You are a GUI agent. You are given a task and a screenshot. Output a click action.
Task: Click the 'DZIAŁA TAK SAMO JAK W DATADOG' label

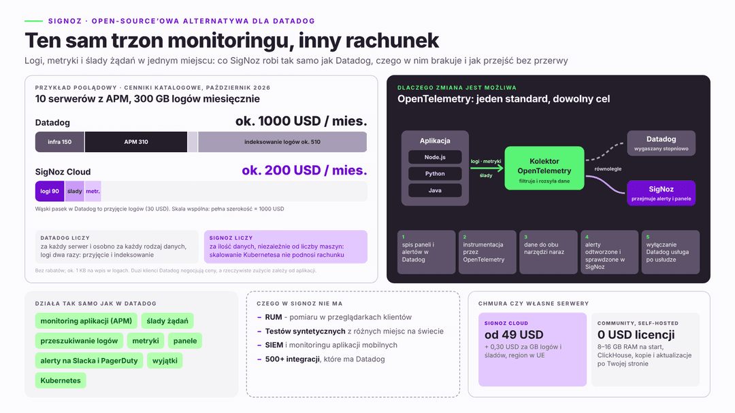pyautogui.click(x=96, y=304)
